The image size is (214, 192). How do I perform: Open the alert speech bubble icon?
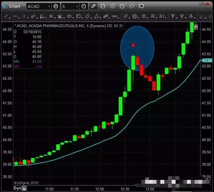point(141,6)
